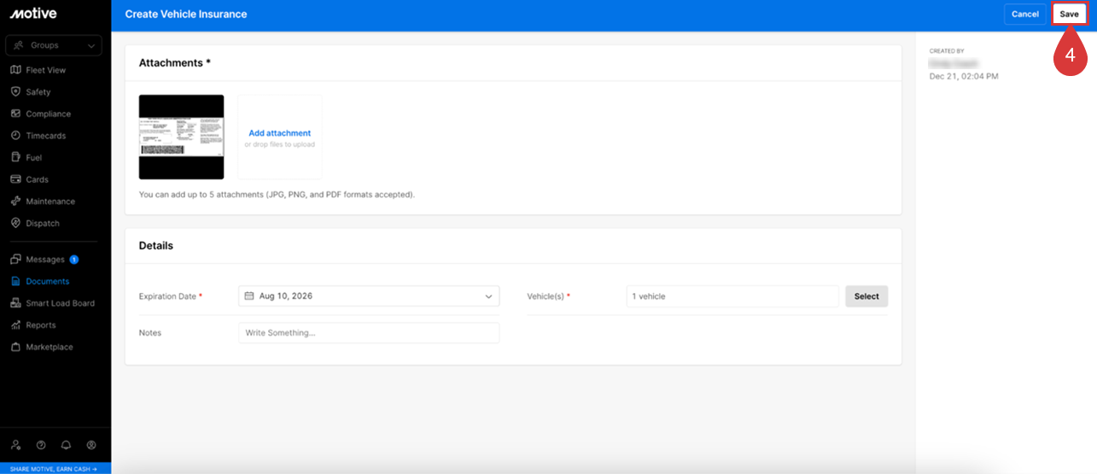Open the Fuel pump icon
Viewport: 1097px width, 474px height.
[x=15, y=157]
